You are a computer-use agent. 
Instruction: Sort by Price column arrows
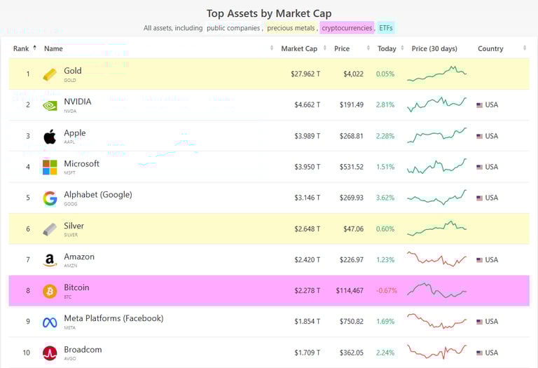pyautogui.click(x=368, y=48)
